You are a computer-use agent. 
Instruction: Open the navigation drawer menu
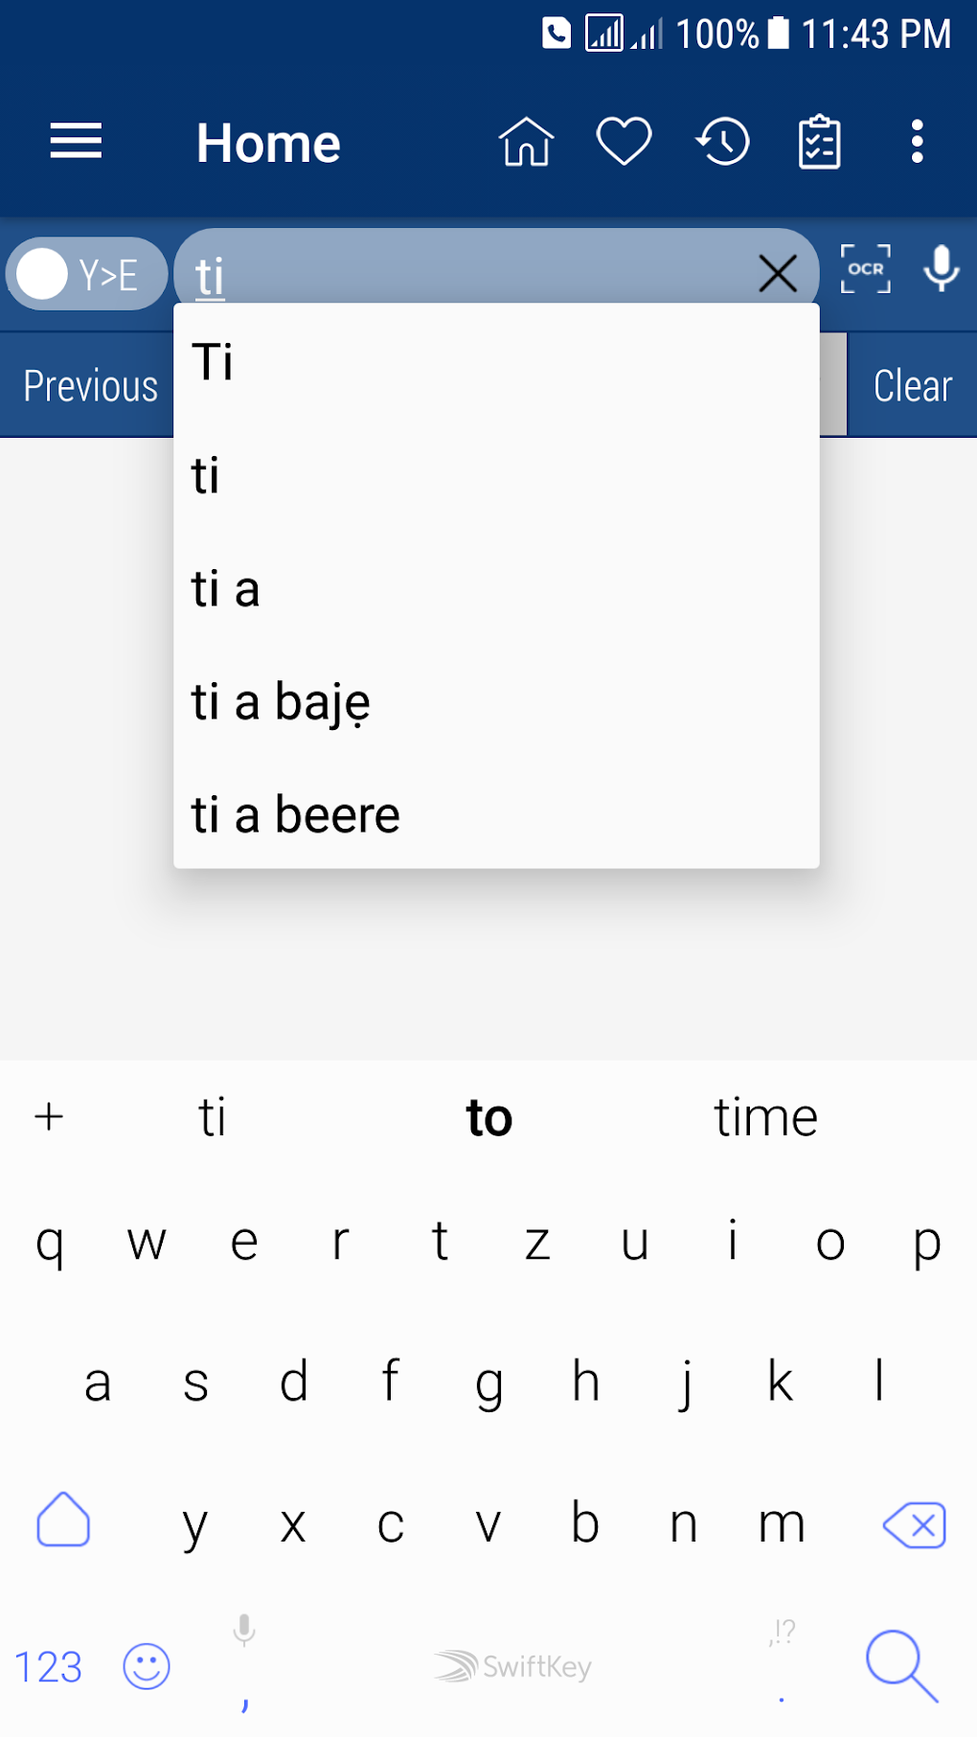75,141
